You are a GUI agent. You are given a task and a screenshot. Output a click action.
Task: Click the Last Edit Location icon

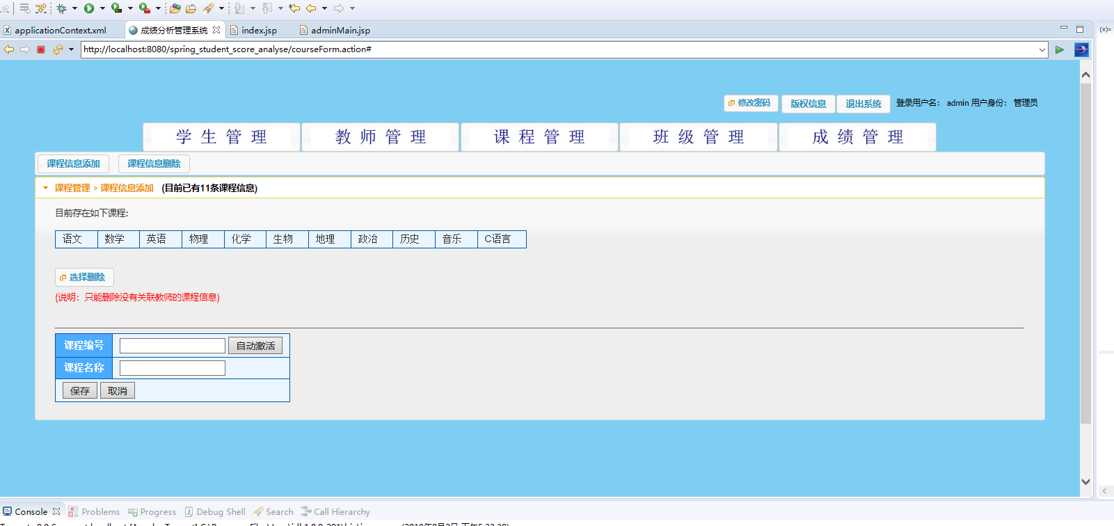tap(294, 8)
